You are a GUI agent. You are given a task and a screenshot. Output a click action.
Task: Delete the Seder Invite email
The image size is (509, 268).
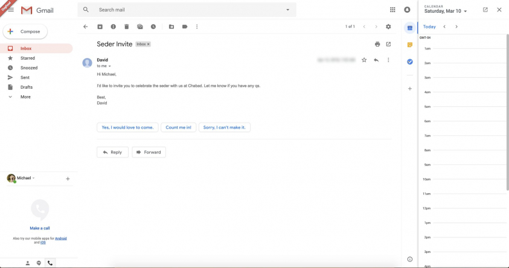tap(127, 27)
